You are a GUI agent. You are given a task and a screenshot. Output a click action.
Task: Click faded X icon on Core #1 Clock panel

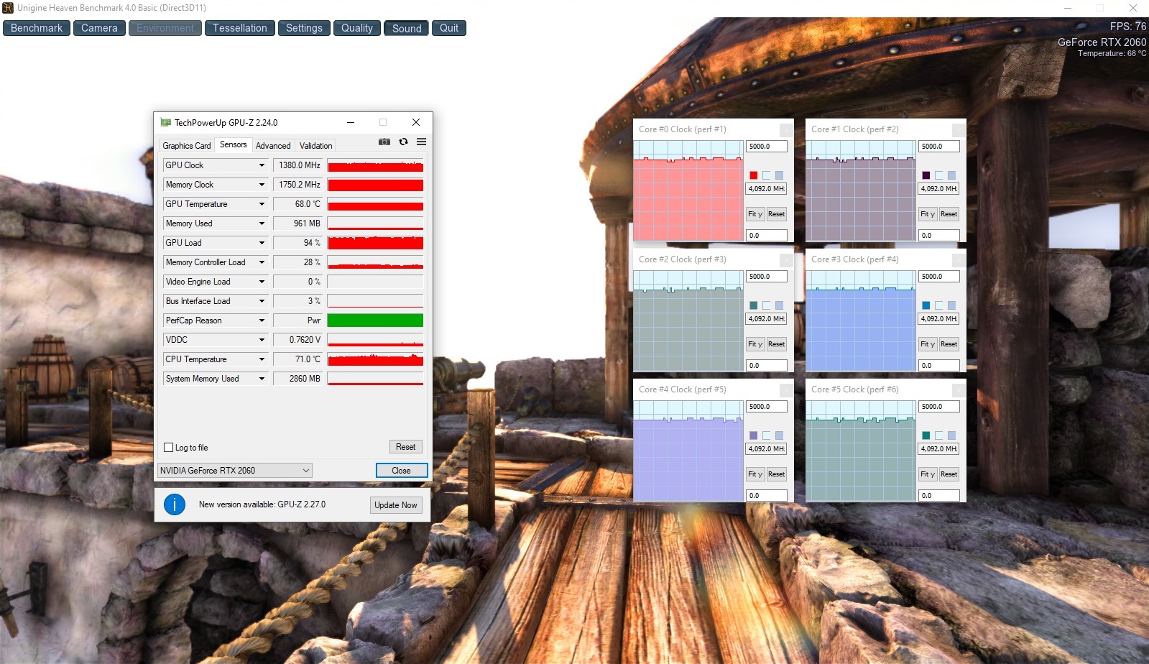(959, 130)
